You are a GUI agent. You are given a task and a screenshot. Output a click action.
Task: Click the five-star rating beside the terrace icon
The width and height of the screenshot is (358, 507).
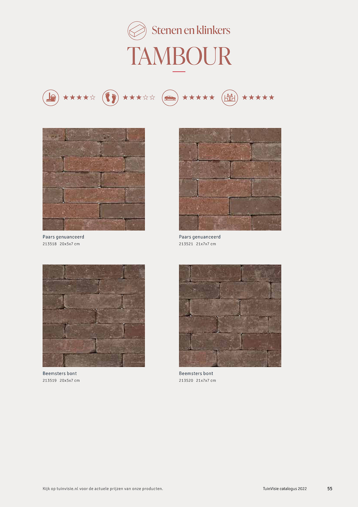tap(258, 97)
